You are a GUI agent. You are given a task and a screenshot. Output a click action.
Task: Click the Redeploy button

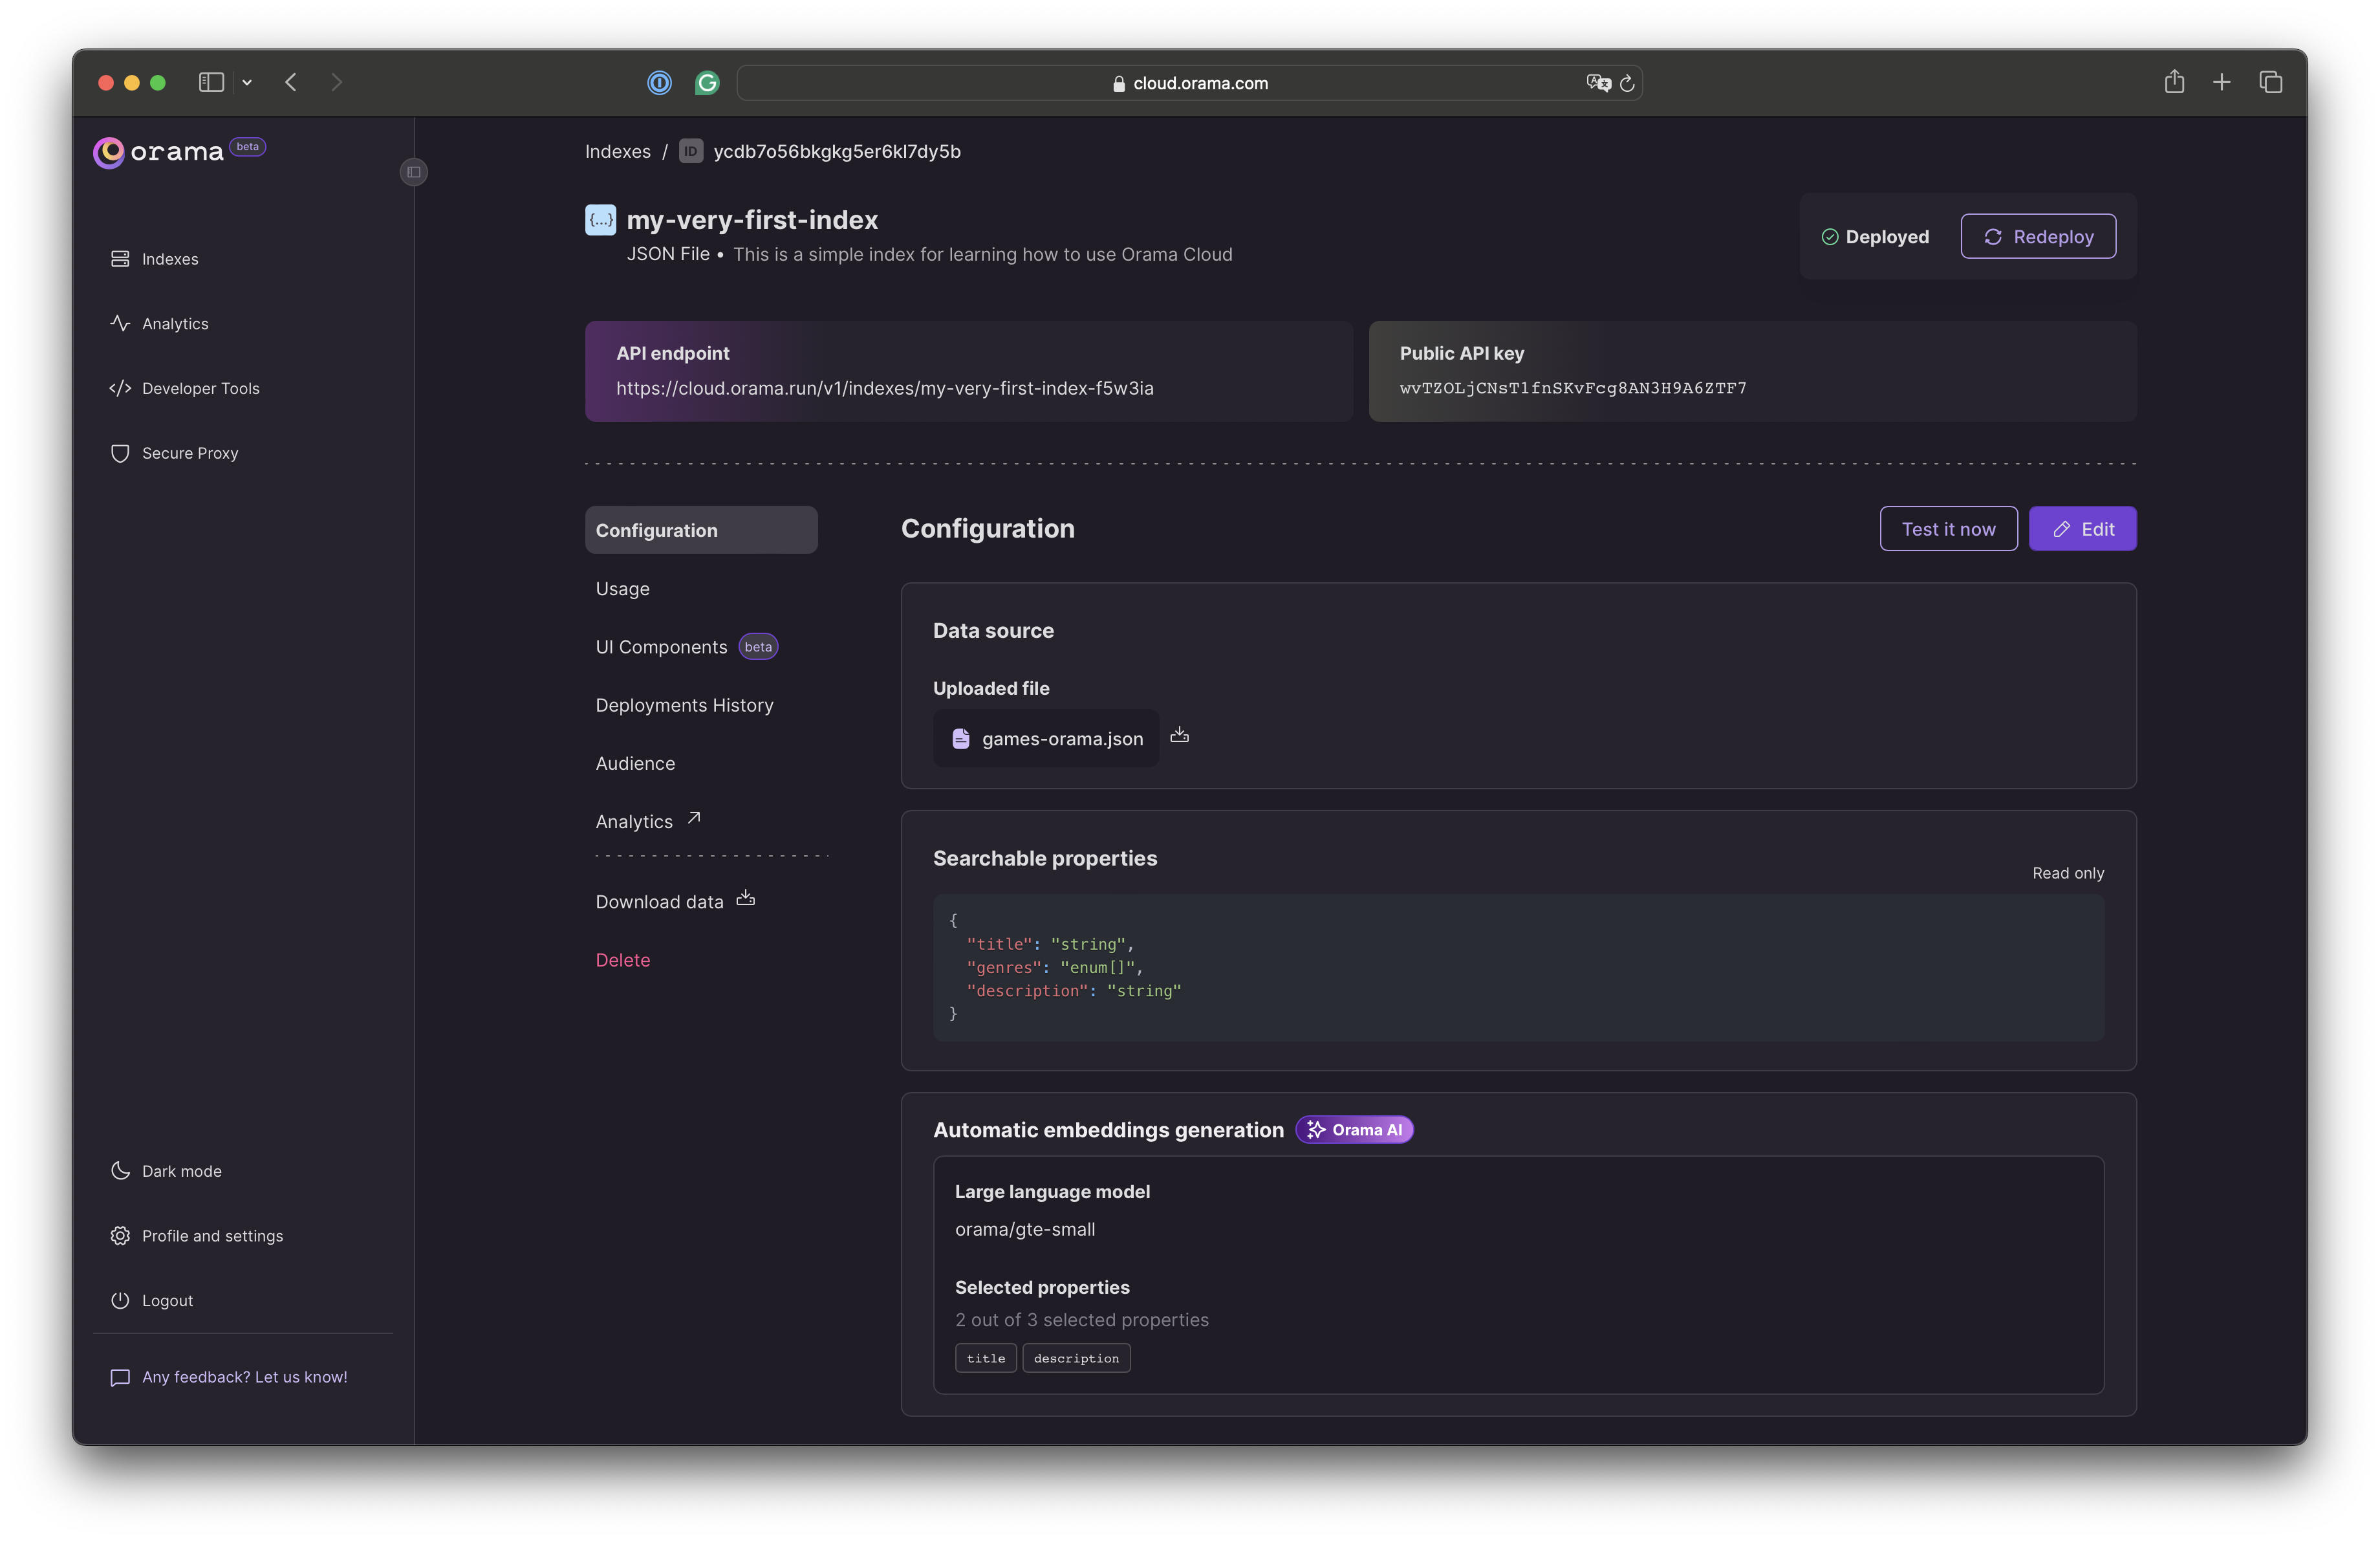(x=2038, y=236)
